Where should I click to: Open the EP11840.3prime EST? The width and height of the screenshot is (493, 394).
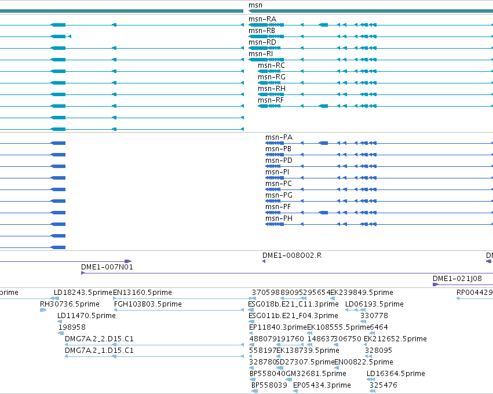[278, 327]
